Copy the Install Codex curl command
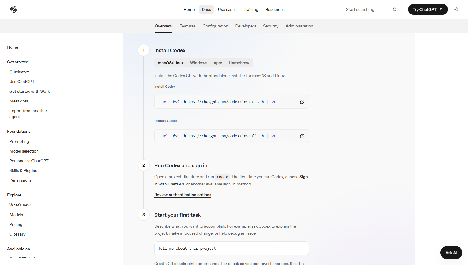 coord(302,102)
